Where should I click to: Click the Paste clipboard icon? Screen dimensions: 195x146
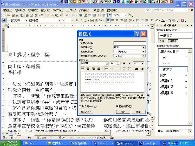(57, 15)
